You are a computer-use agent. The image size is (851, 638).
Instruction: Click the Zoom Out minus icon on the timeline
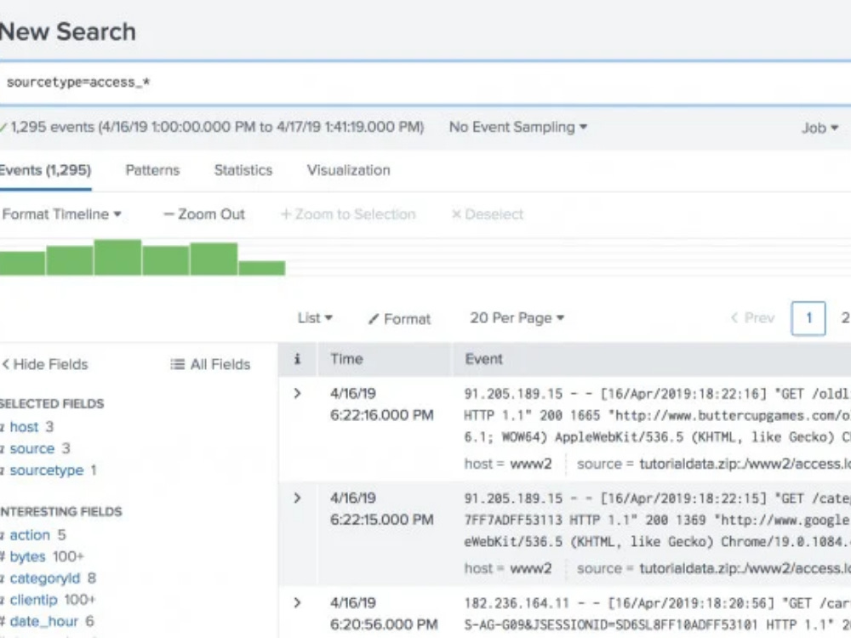[x=167, y=214]
